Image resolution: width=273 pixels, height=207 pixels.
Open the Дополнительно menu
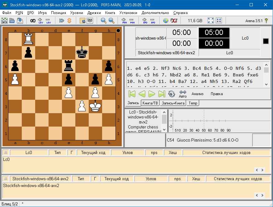click(155, 13)
